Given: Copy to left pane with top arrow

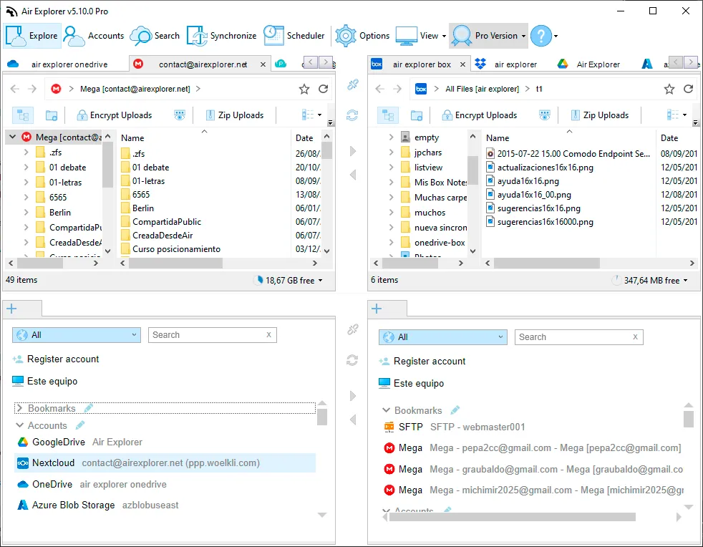Looking at the screenshot, I should (353, 175).
